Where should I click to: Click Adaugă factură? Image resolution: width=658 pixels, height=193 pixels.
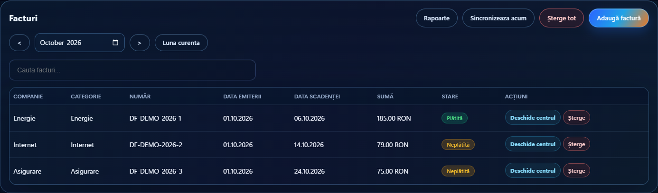tap(619, 18)
